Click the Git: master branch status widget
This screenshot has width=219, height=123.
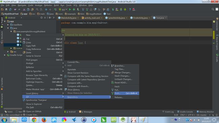(201, 115)
